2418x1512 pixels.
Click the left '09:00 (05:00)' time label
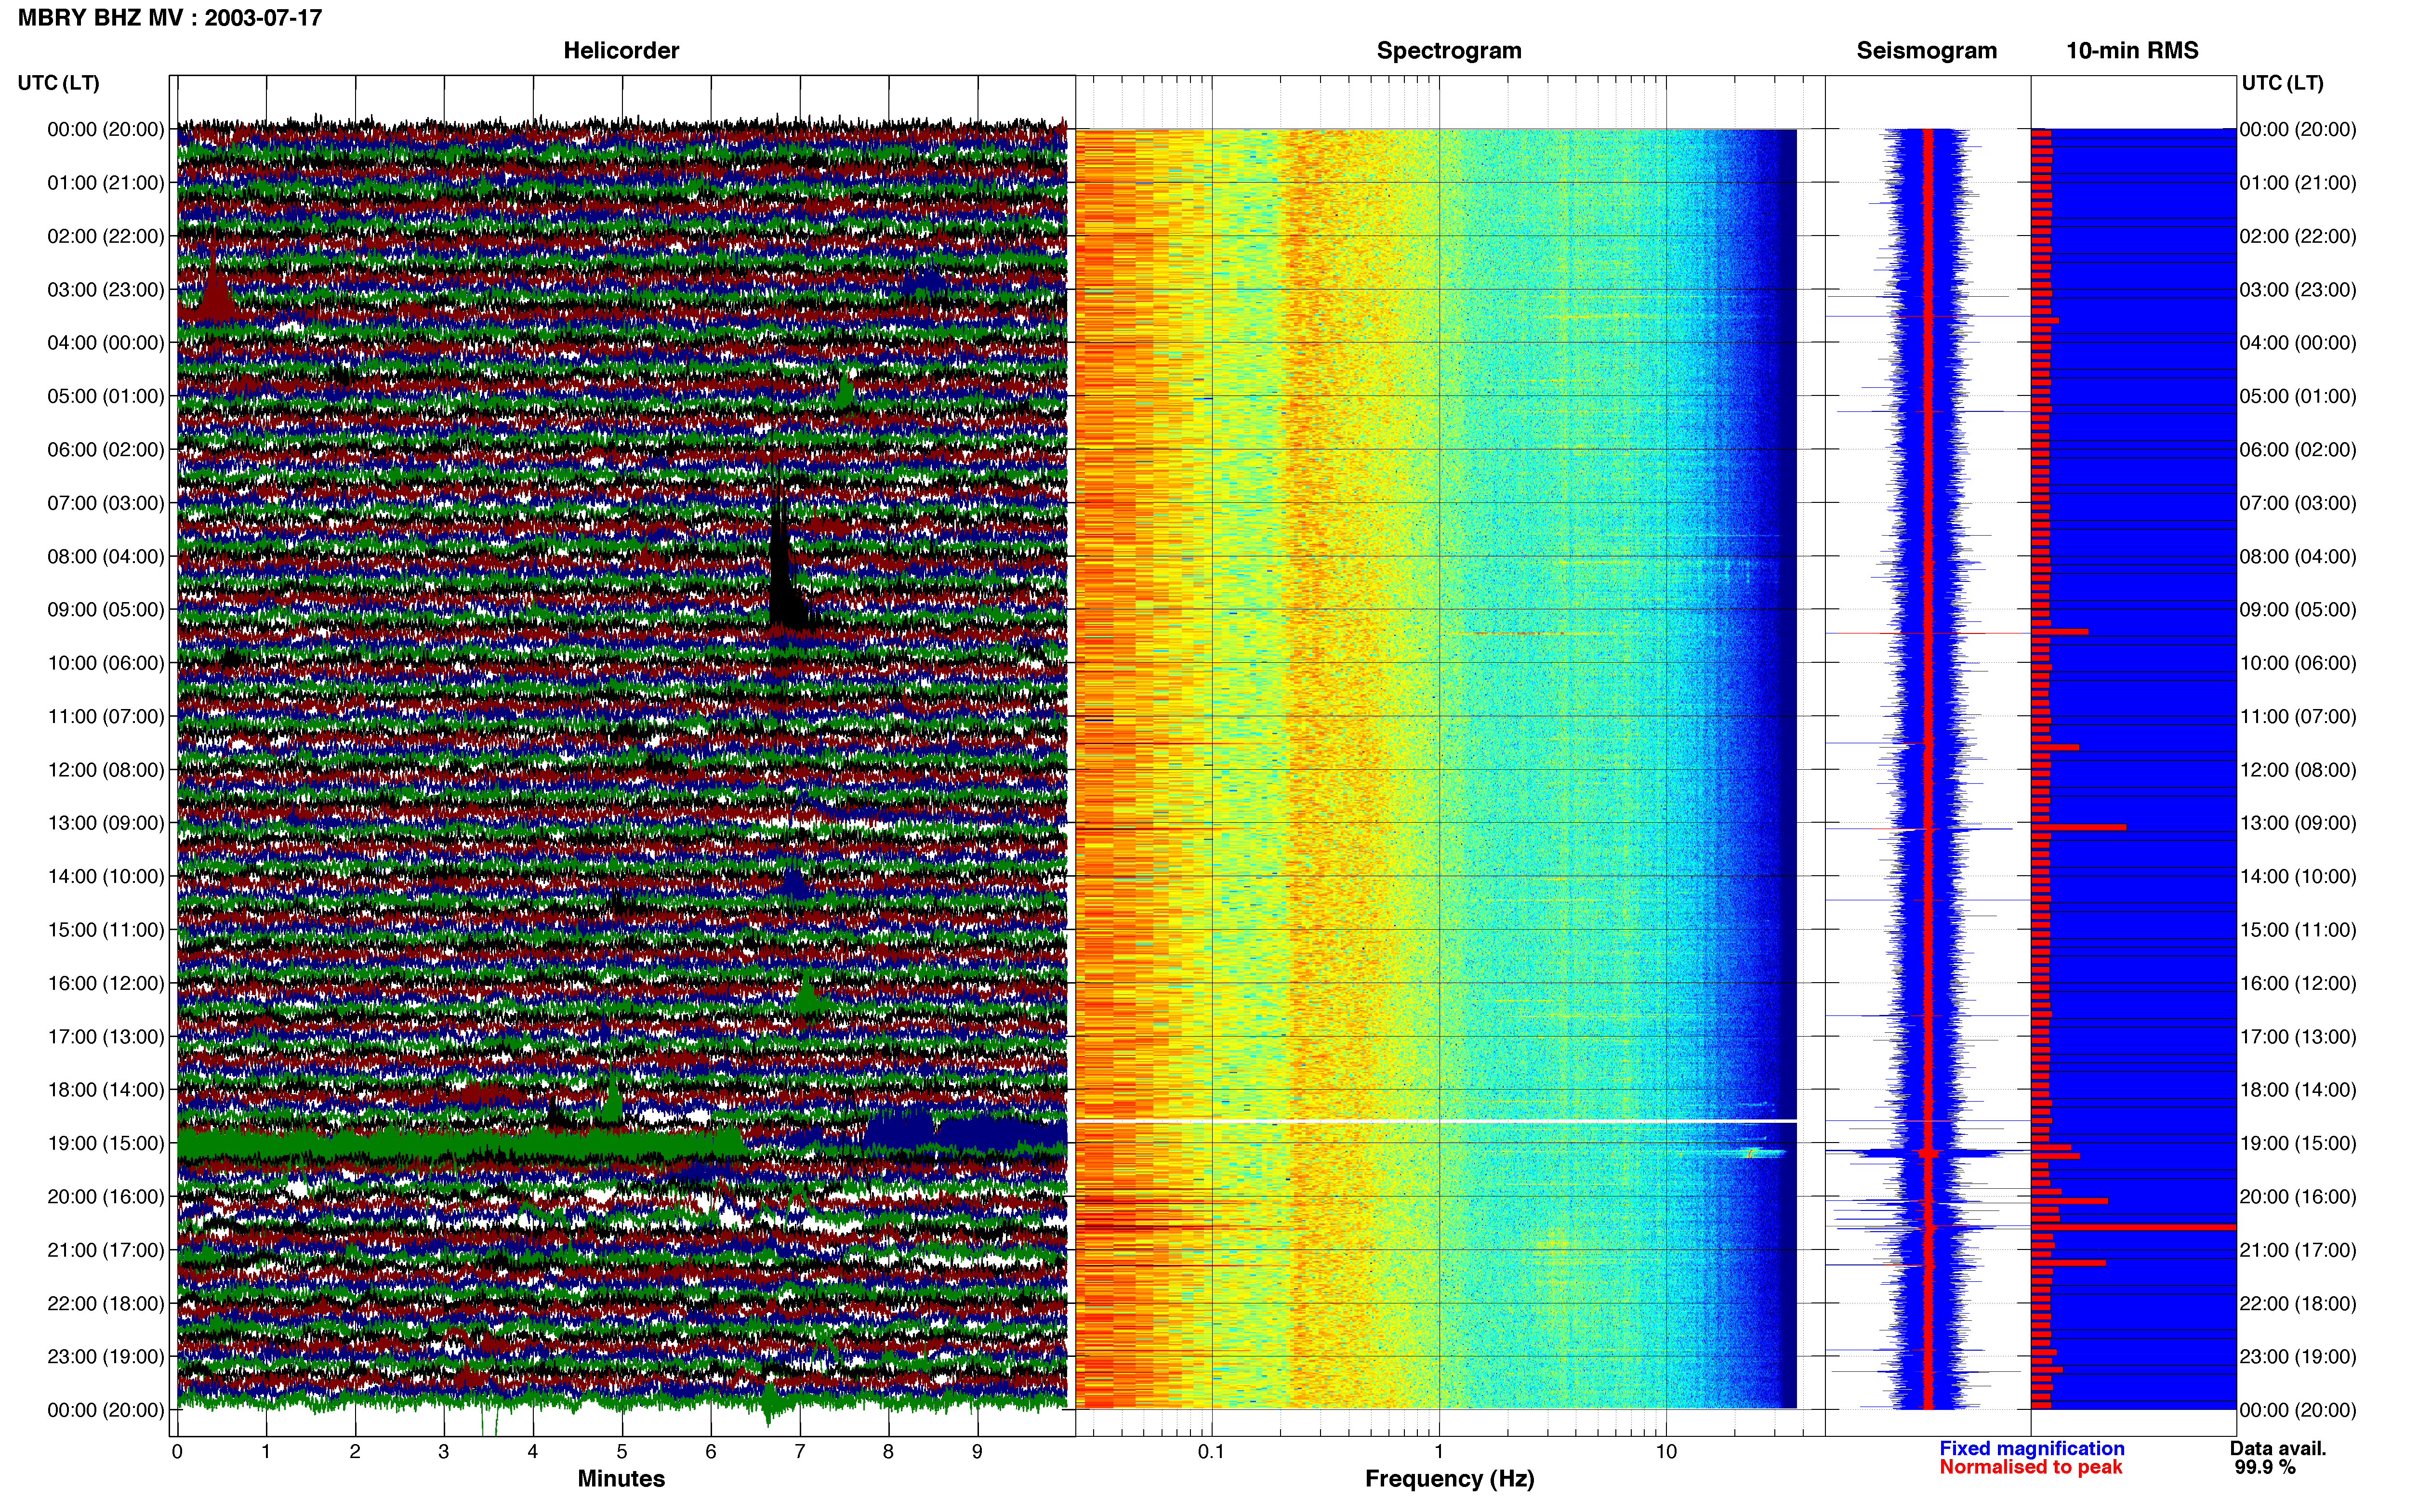tap(106, 610)
